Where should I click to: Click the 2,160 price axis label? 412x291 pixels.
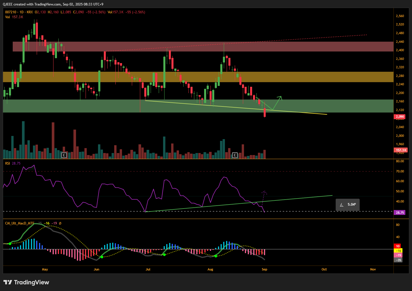pos(400,102)
